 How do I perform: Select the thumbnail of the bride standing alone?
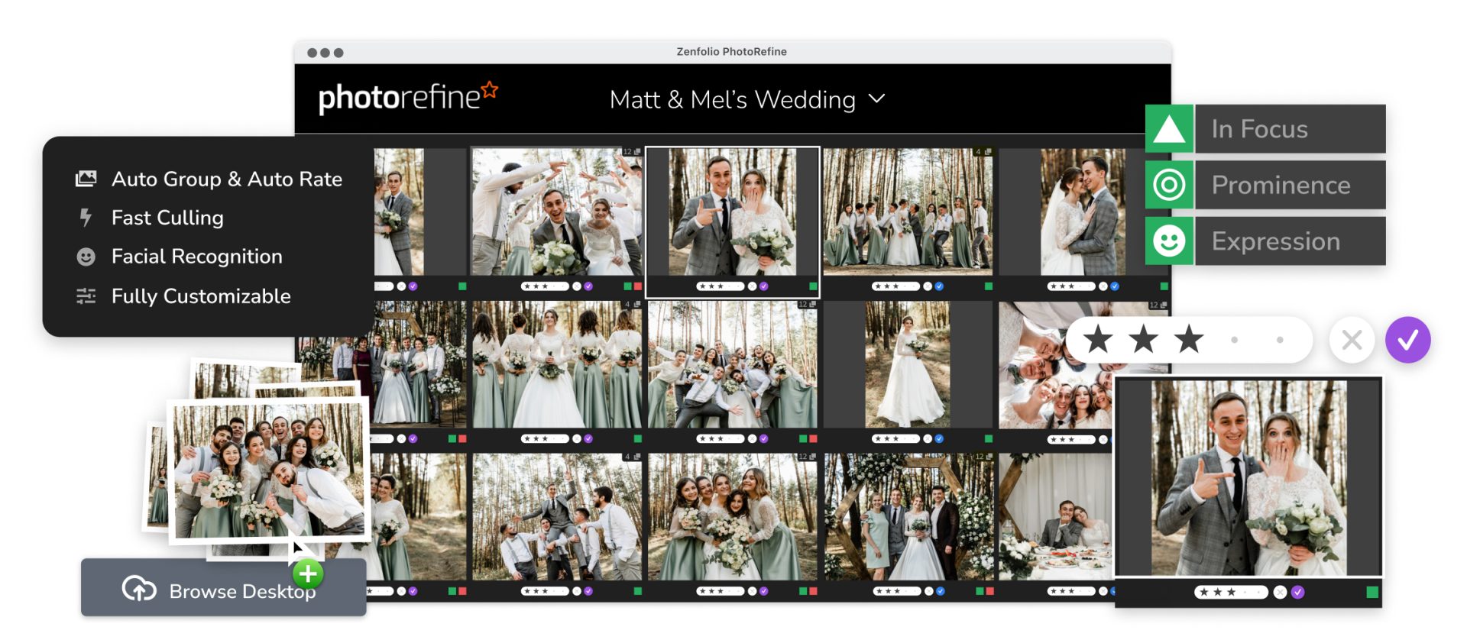[x=908, y=364]
